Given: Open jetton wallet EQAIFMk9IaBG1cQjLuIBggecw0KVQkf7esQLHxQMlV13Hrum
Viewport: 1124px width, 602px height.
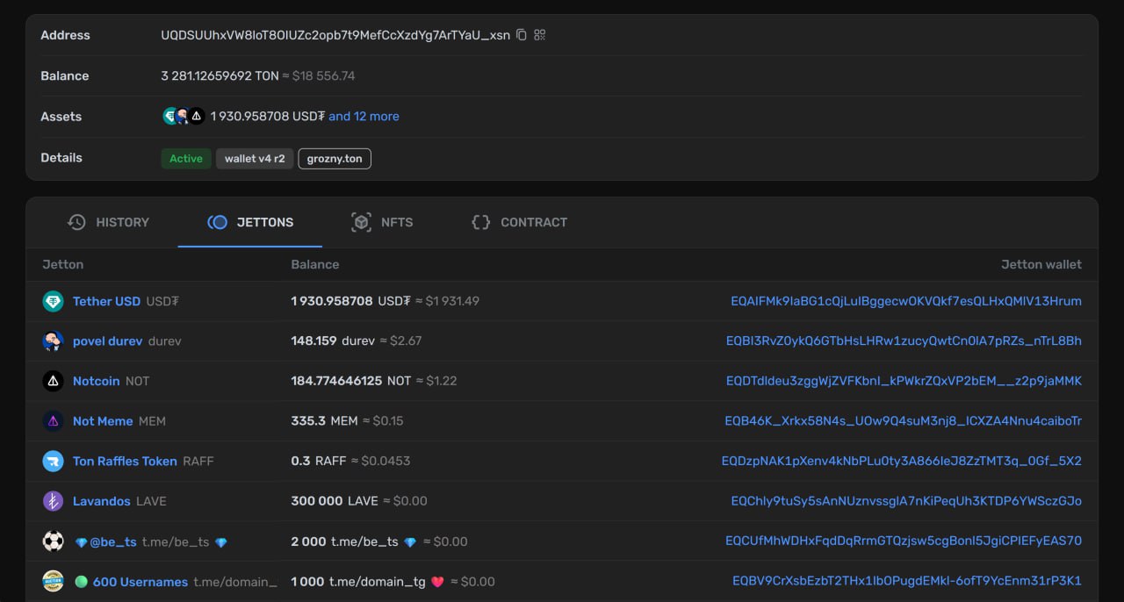Looking at the screenshot, I should (x=906, y=301).
